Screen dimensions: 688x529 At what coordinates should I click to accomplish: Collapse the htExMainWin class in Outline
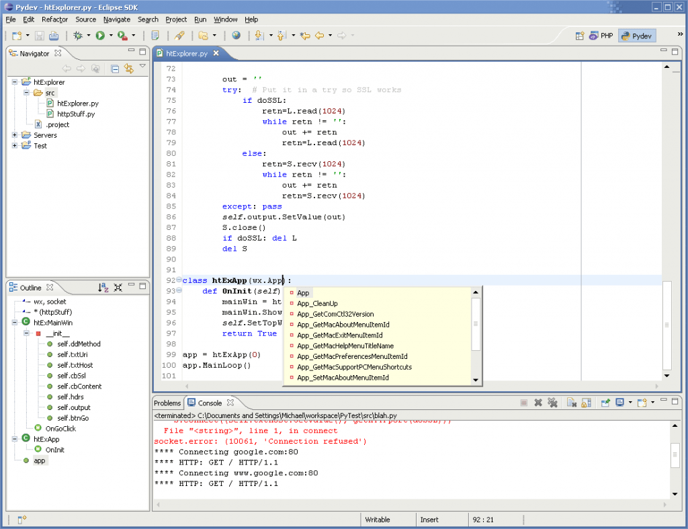coord(15,323)
